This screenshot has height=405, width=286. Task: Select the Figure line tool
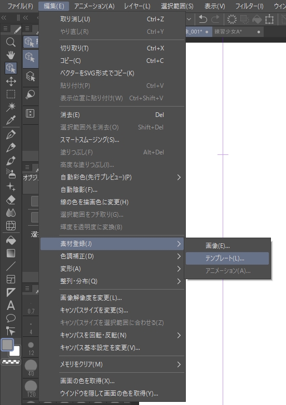(10, 266)
